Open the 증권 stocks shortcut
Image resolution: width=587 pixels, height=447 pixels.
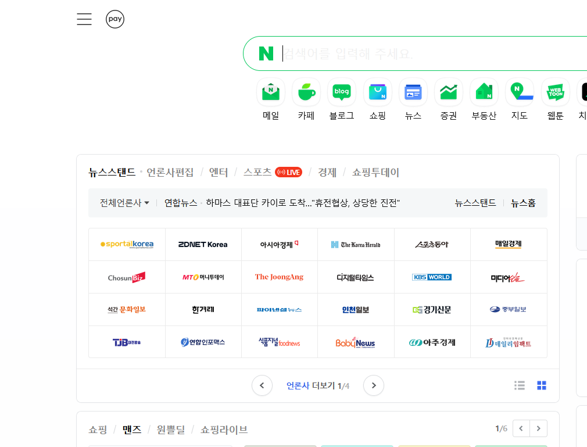point(449,99)
